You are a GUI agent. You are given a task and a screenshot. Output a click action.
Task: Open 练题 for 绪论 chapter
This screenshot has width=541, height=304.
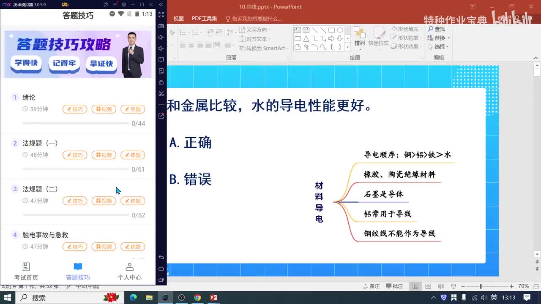[133, 109]
